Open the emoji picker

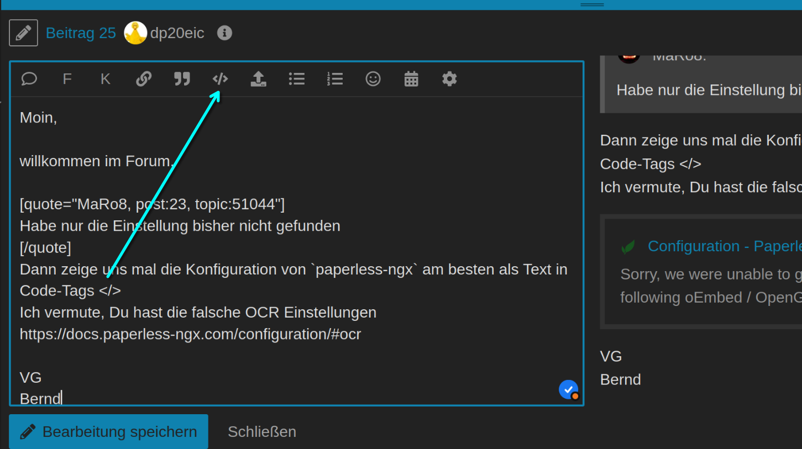pyautogui.click(x=373, y=79)
